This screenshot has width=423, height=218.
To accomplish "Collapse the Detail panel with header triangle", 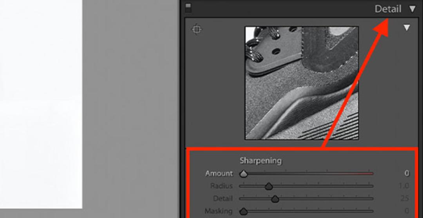I will 412,9.
